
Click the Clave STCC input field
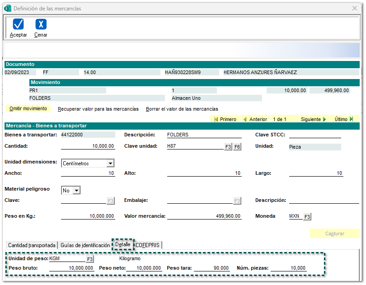pyautogui.click(x=315, y=135)
